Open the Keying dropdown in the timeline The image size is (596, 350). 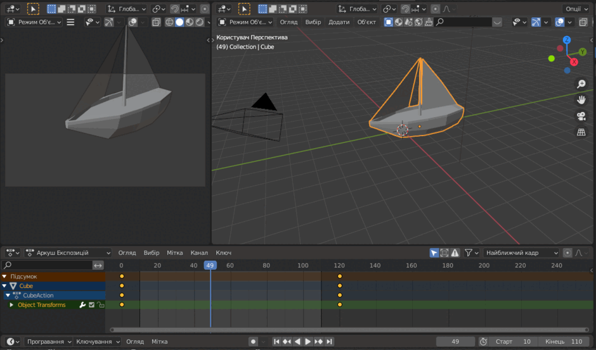pos(97,342)
